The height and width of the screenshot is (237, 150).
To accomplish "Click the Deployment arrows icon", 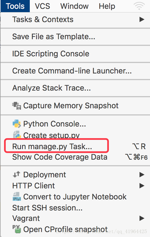I will pyautogui.click(x=17, y=175).
